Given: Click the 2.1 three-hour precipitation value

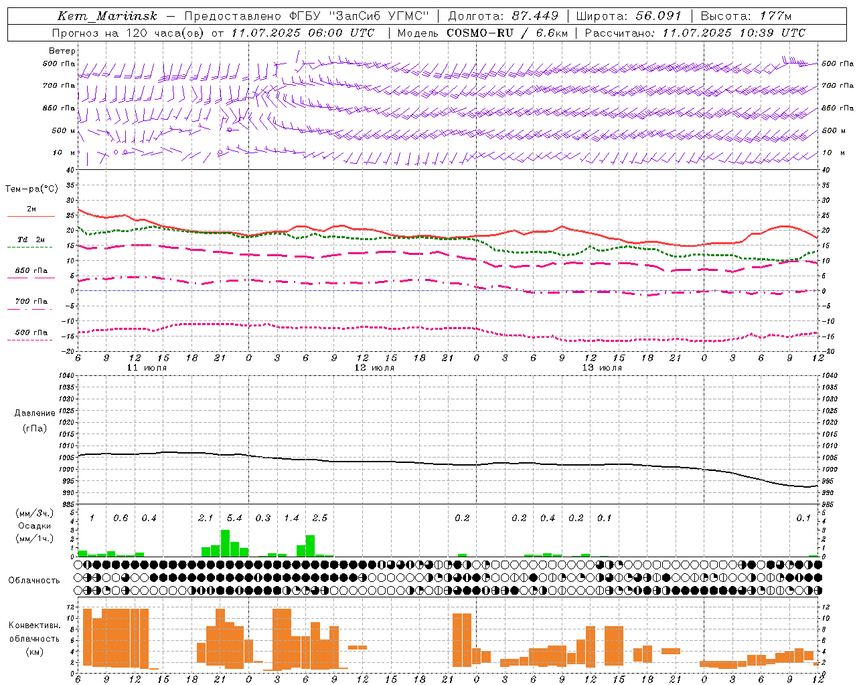Looking at the screenshot, I should coord(206,518).
